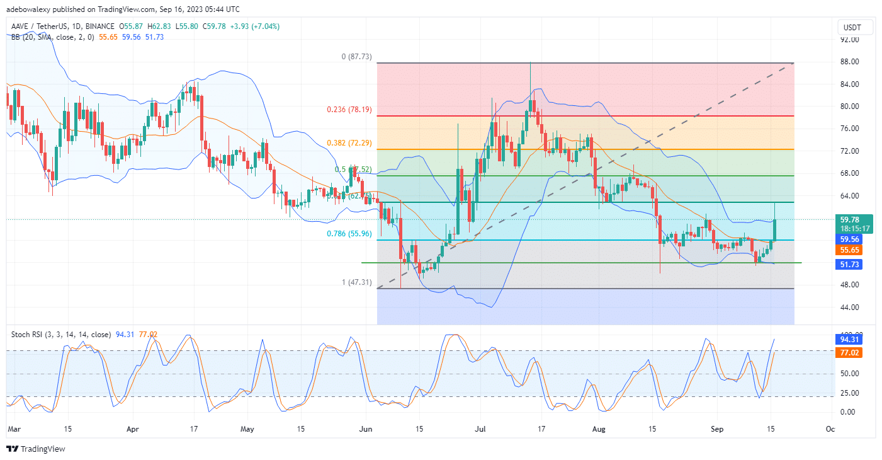This screenshot has height=460, width=882.
Task: Click the current price label 59.78
Action: coord(849,219)
